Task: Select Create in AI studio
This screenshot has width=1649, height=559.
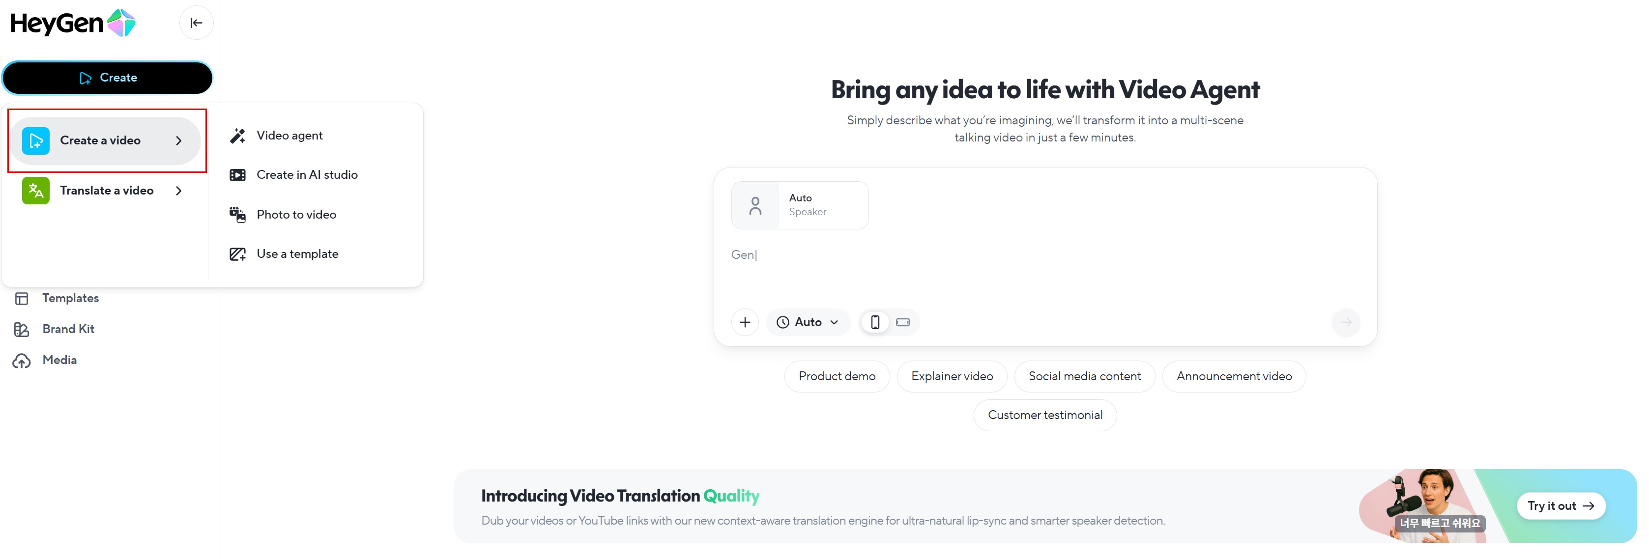Action: (316, 175)
